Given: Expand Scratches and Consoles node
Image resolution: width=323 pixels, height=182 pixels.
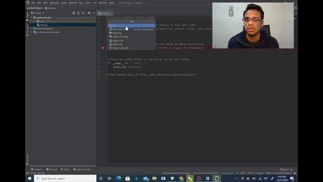Looking at the screenshot, I should (31, 32).
